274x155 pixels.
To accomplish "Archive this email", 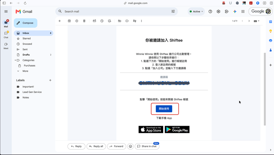I will (69, 21).
